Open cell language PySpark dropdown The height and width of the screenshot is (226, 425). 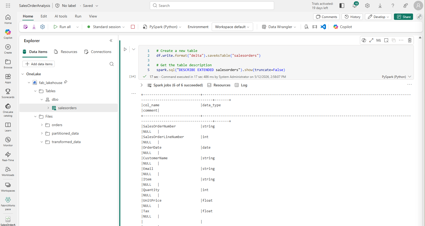pyautogui.click(x=397, y=77)
